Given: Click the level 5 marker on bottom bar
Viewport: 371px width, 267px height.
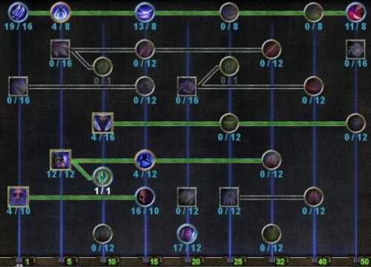Looking at the screenshot, I should pos(69,261).
